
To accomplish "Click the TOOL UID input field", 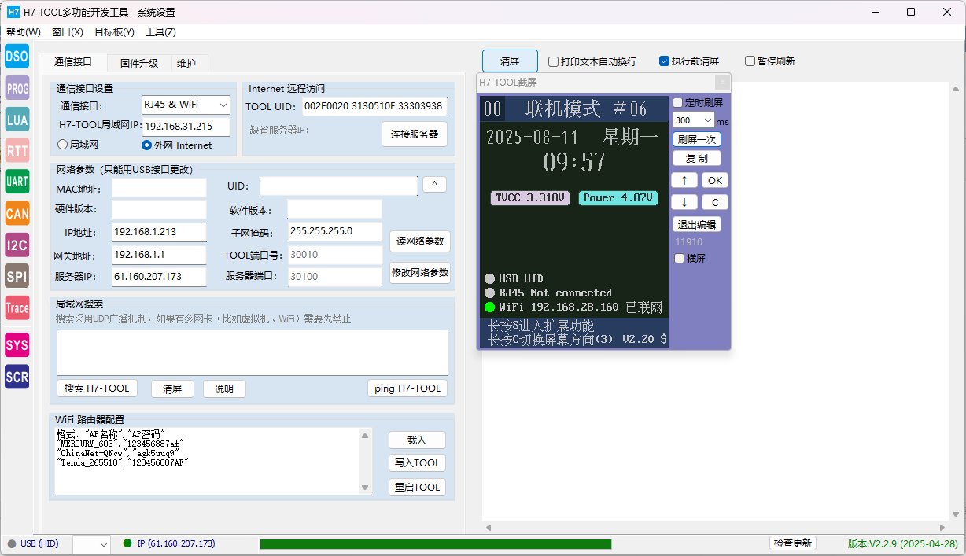I will pyautogui.click(x=374, y=106).
